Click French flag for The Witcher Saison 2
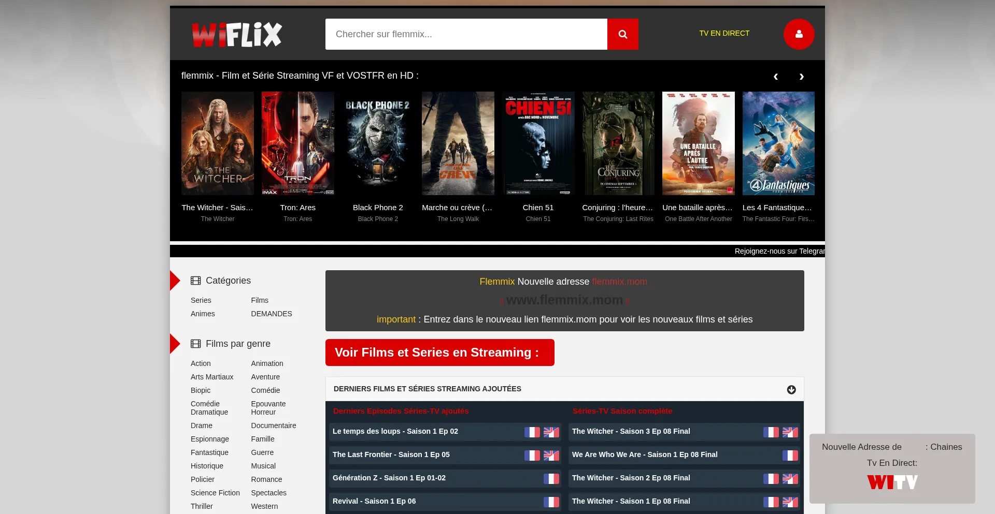The width and height of the screenshot is (995, 514). click(x=771, y=478)
